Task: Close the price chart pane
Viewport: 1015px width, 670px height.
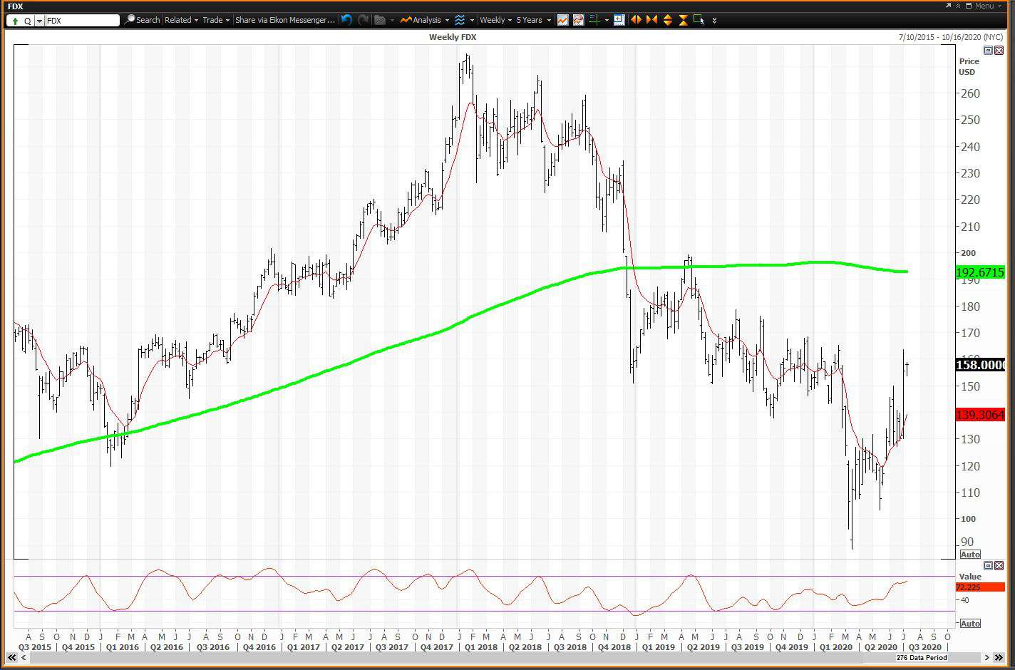Action: click(999, 51)
